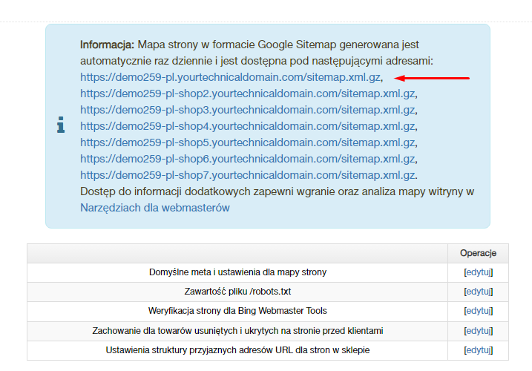
Task: Click the information icon in the blue box
Action: click(61, 125)
